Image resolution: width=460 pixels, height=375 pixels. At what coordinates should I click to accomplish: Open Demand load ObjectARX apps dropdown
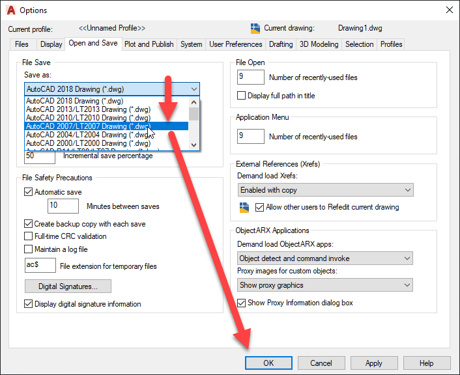[x=325, y=258]
